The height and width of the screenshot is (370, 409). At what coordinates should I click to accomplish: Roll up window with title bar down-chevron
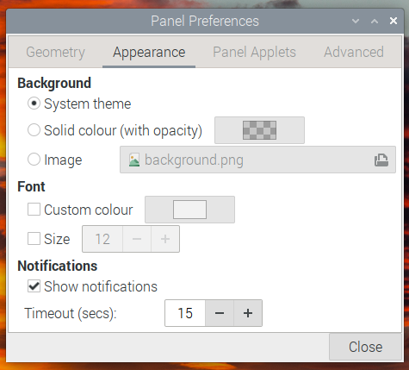click(356, 21)
